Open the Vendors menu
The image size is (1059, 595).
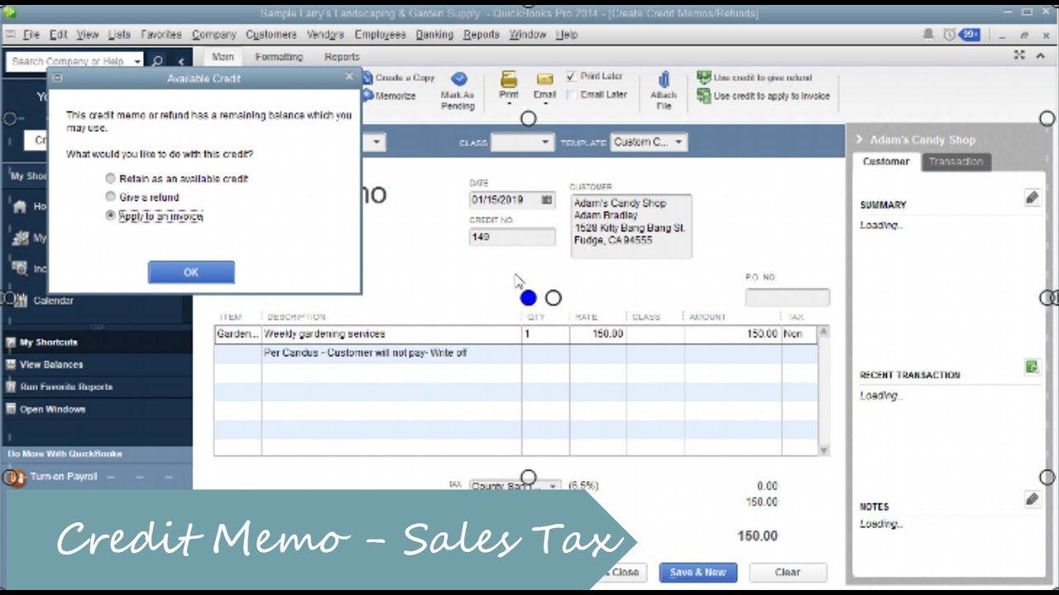tap(325, 35)
